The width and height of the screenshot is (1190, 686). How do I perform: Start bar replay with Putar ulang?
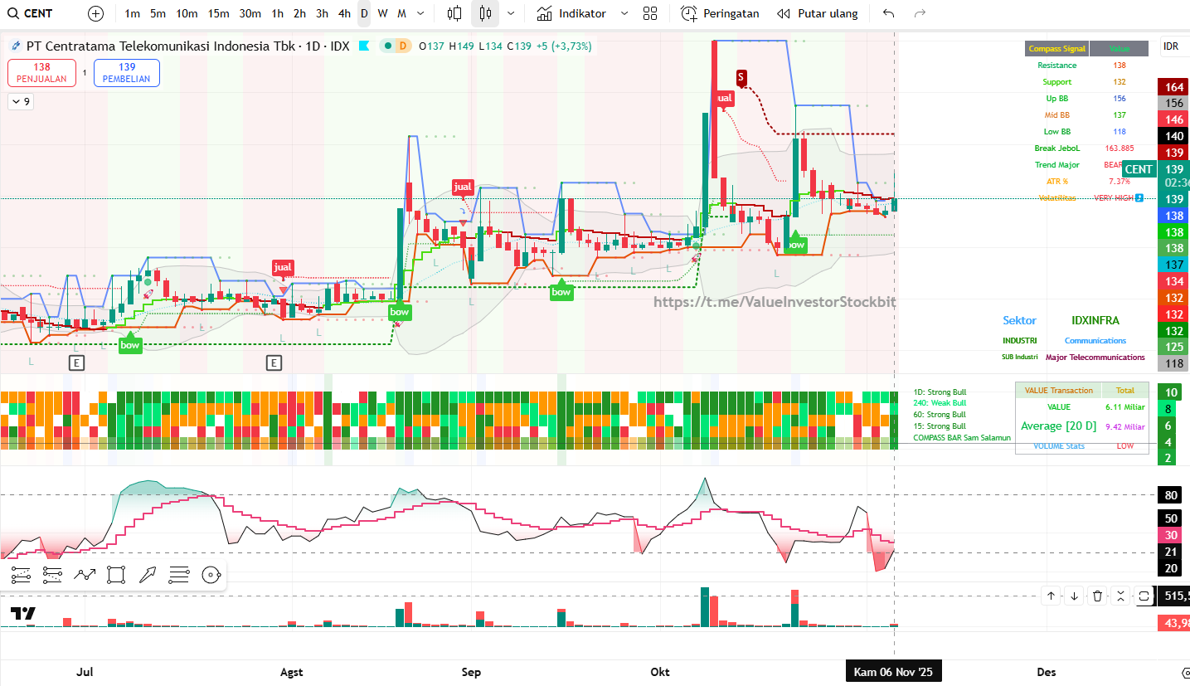pyautogui.click(x=817, y=13)
